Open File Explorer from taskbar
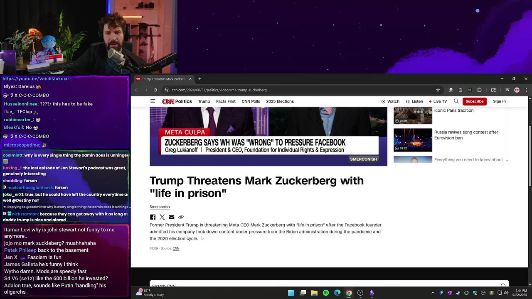Image resolution: width=532 pixels, height=299 pixels. pyautogui.click(x=314, y=293)
